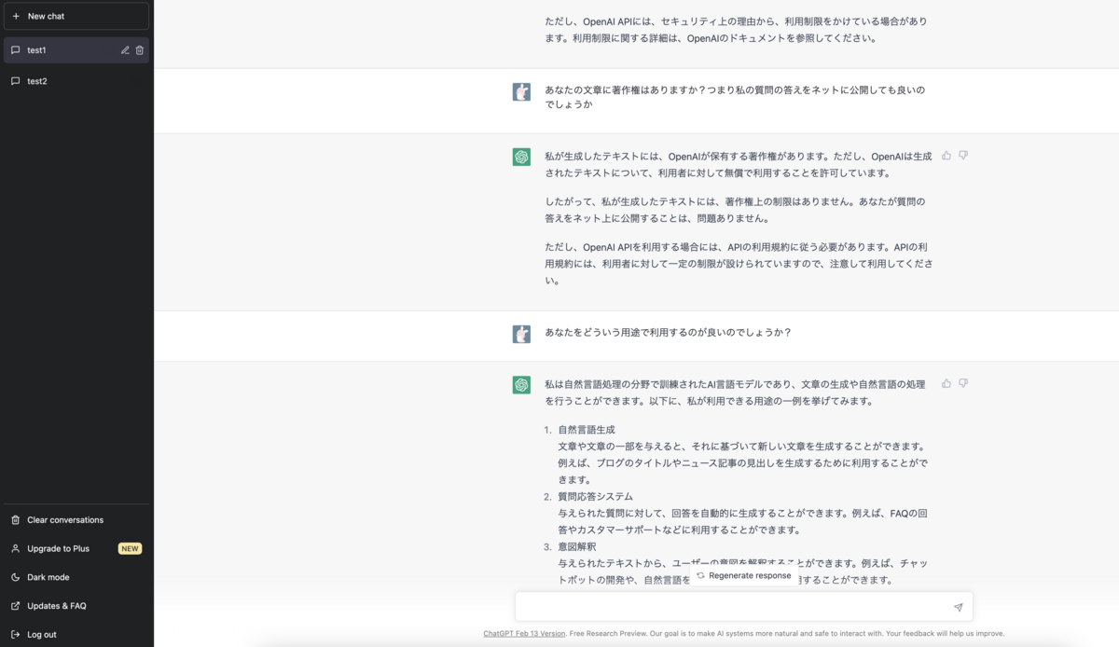The width and height of the screenshot is (1119, 647).
Task: Open the test1 conversation
Action: click(76, 49)
